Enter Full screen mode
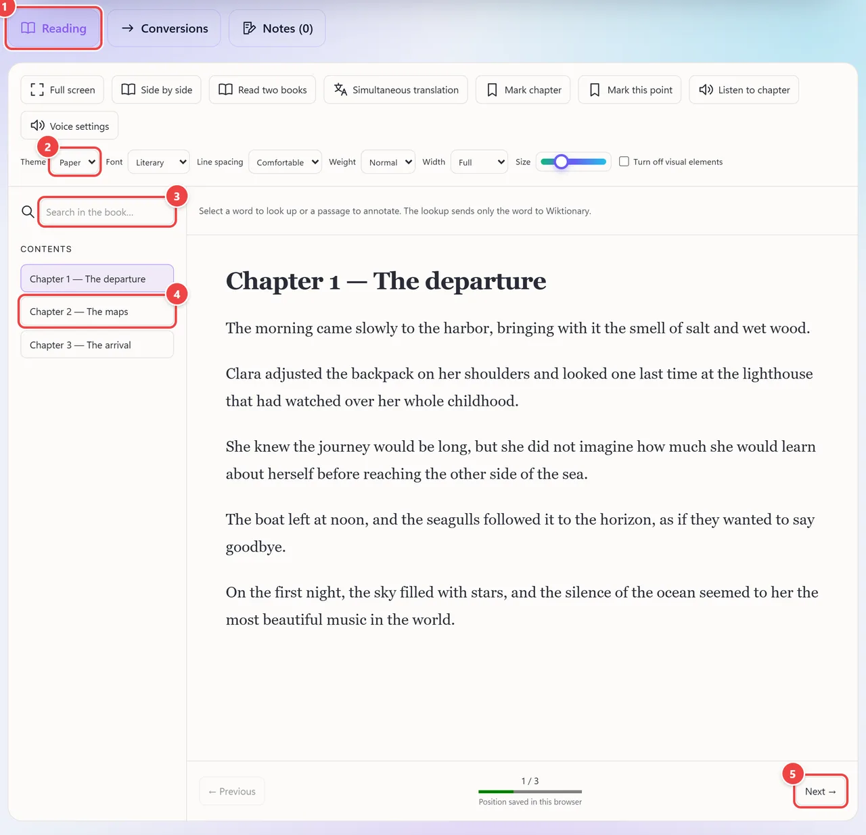The image size is (866, 835). (x=62, y=90)
